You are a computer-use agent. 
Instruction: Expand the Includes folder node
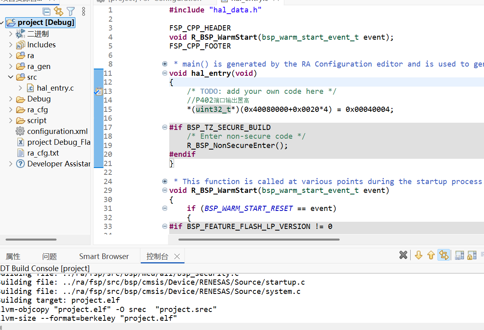point(10,45)
